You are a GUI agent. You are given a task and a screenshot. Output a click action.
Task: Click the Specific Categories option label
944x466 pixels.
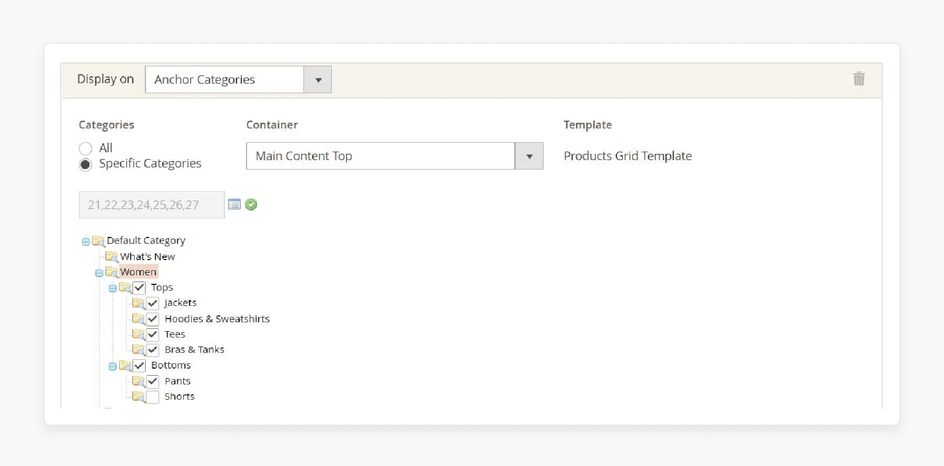coord(150,164)
